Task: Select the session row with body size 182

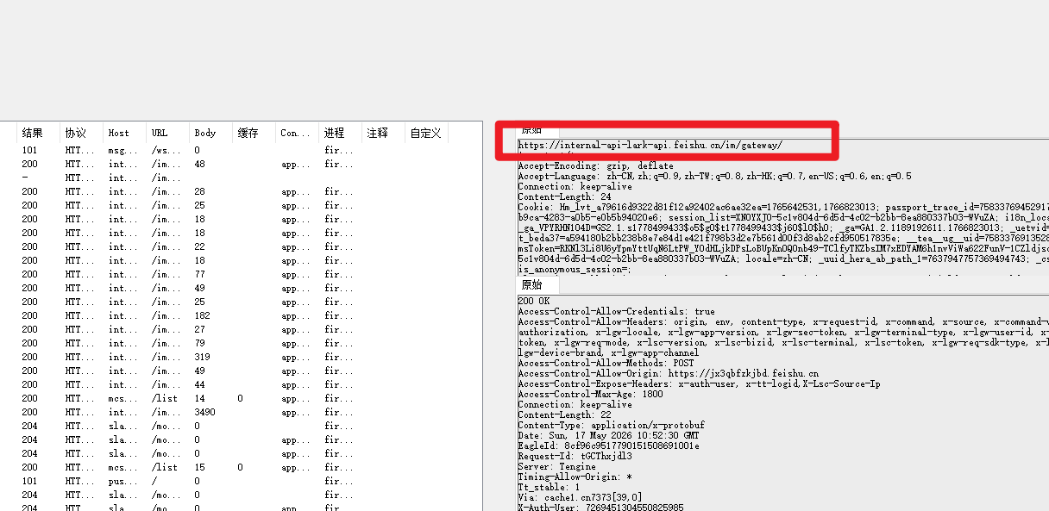Action: pos(242,315)
